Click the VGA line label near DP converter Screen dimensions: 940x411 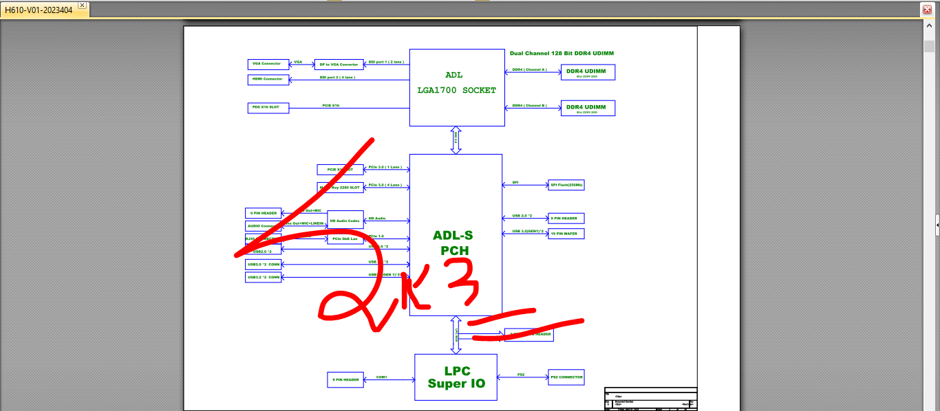(298, 62)
